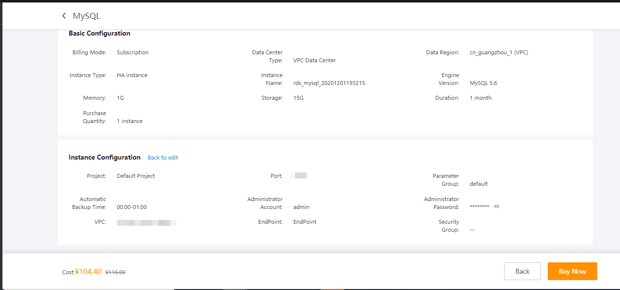The image size is (620, 290).
Task: Select the MySQL page title
Action: tap(86, 16)
